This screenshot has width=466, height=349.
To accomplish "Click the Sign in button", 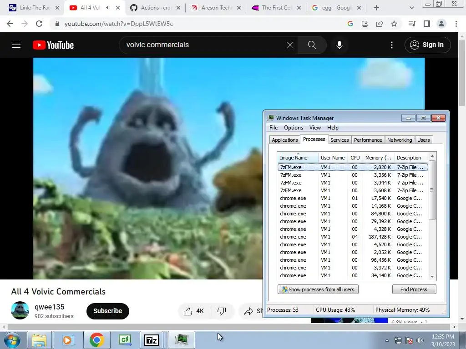I will 427,45.
